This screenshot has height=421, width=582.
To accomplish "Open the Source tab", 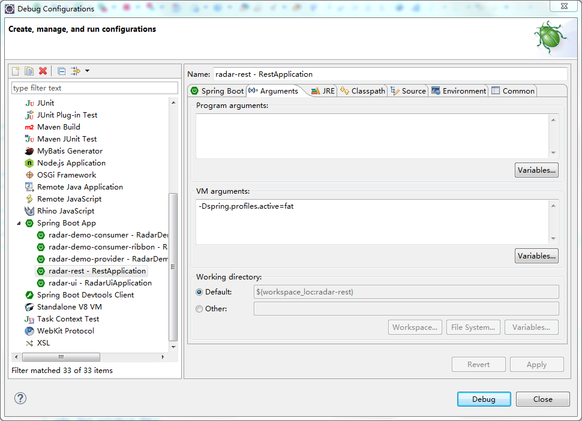I will [x=408, y=91].
